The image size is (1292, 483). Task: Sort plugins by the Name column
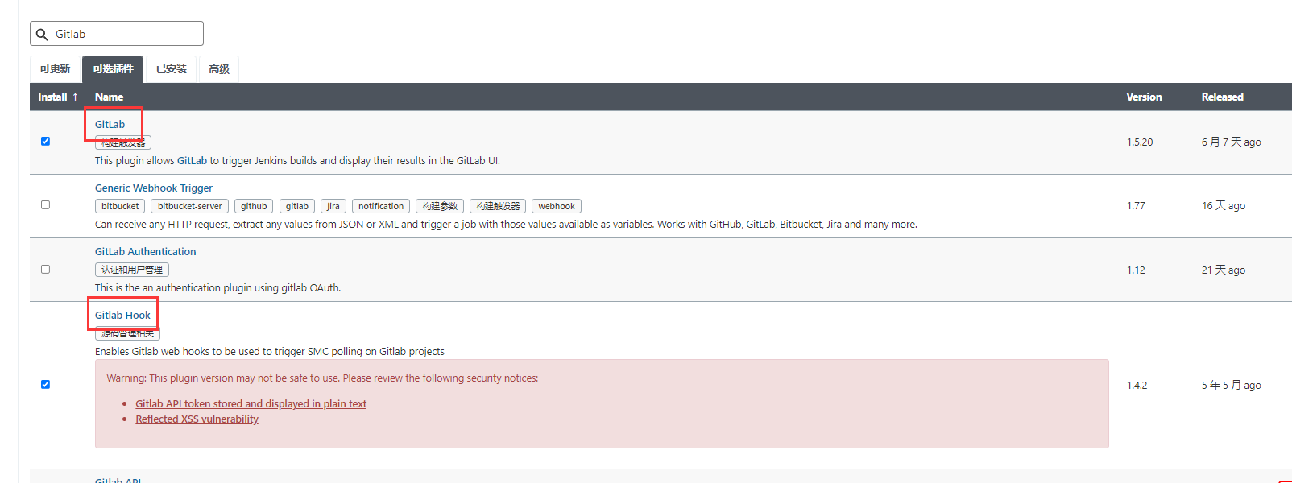tap(109, 97)
